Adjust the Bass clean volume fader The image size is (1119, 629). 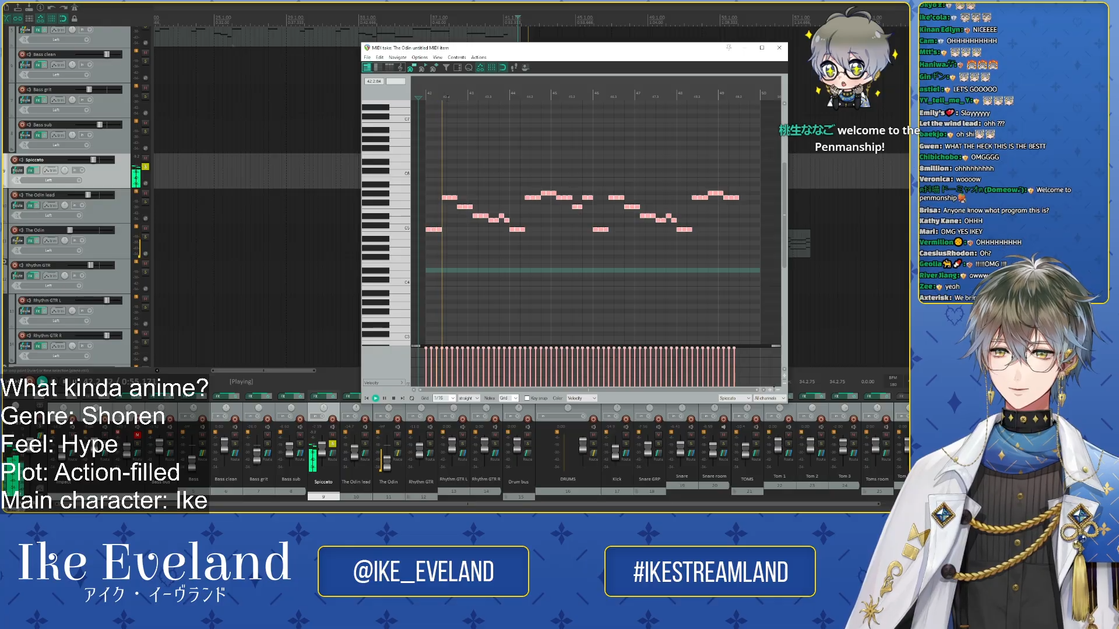[x=107, y=54]
